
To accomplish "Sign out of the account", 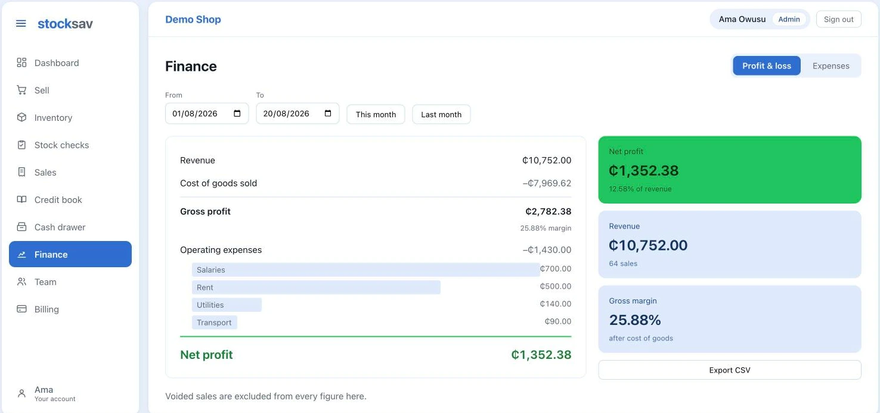I will (x=838, y=19).
